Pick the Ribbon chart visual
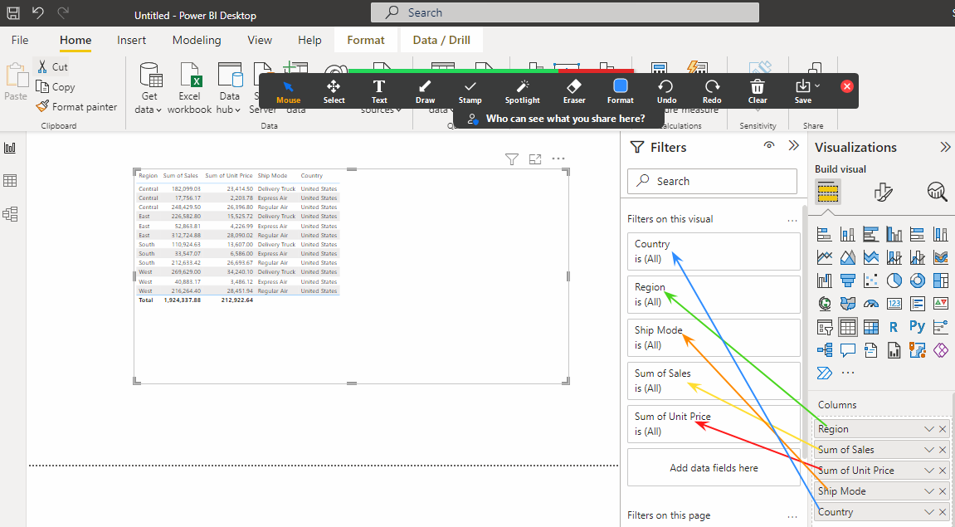This screenshot has height=527, width=955. 940,257
